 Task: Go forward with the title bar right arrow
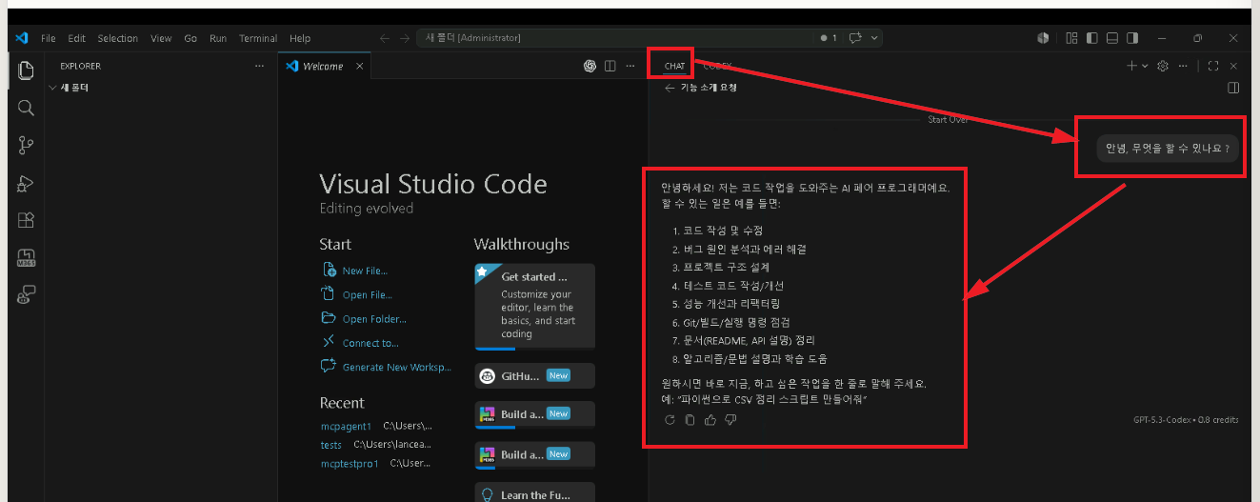[405, 38]
